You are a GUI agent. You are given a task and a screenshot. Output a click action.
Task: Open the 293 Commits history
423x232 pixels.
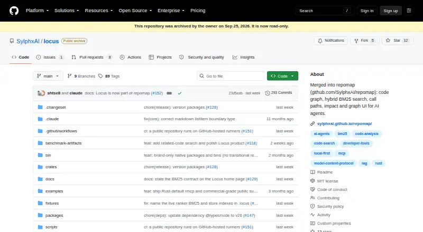(x=279, y=93)
